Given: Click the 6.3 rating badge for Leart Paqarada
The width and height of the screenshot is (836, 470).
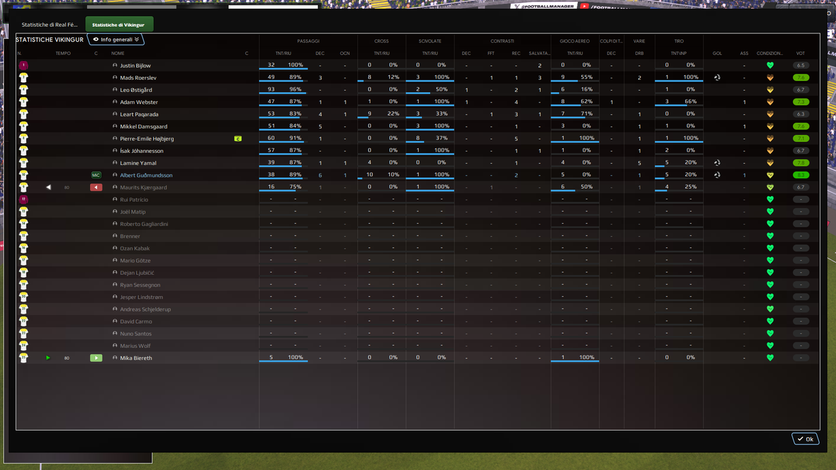Looking at the screenshot, I should point(801,114).
